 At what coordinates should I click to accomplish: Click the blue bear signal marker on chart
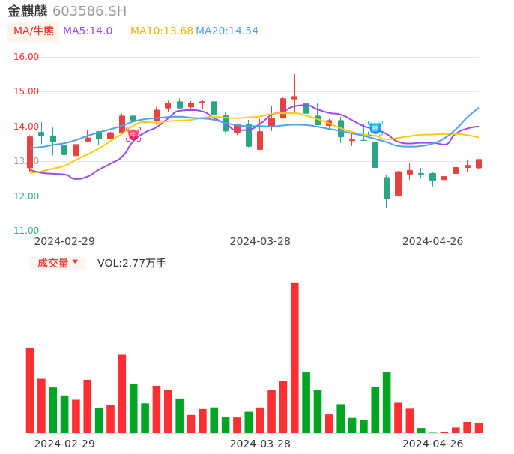click(x=375, y=128)
